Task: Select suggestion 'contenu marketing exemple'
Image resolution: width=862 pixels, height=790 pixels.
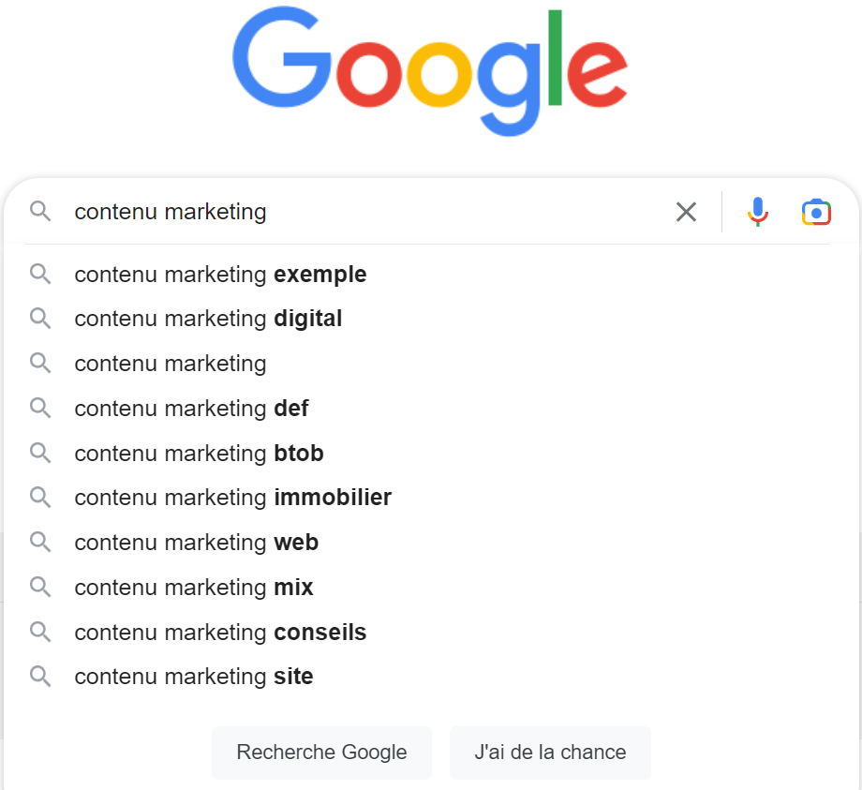Action: [220, 274]
